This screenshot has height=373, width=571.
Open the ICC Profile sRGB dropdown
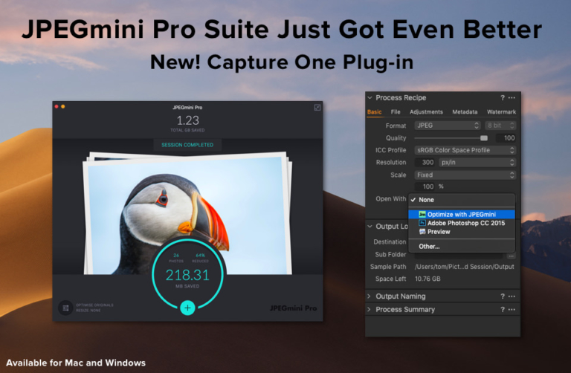(x=465, y=150)
